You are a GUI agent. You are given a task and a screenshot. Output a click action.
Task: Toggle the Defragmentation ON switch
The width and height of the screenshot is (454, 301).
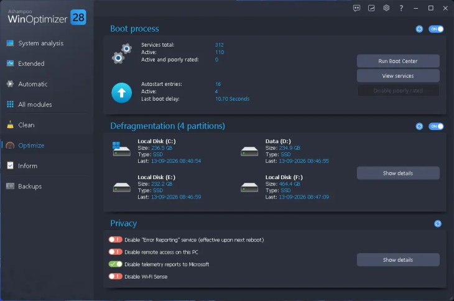[x=436, y=126]
